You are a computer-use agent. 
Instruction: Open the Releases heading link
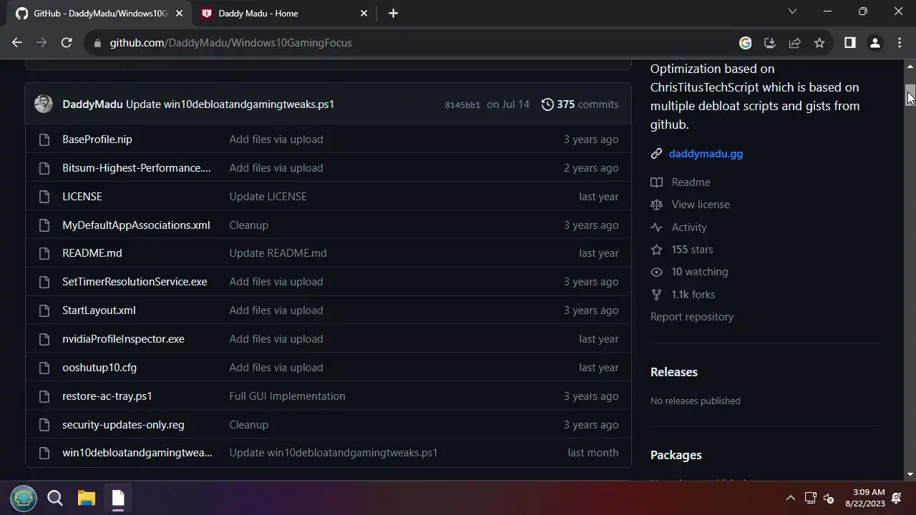(x=674, y=372)
